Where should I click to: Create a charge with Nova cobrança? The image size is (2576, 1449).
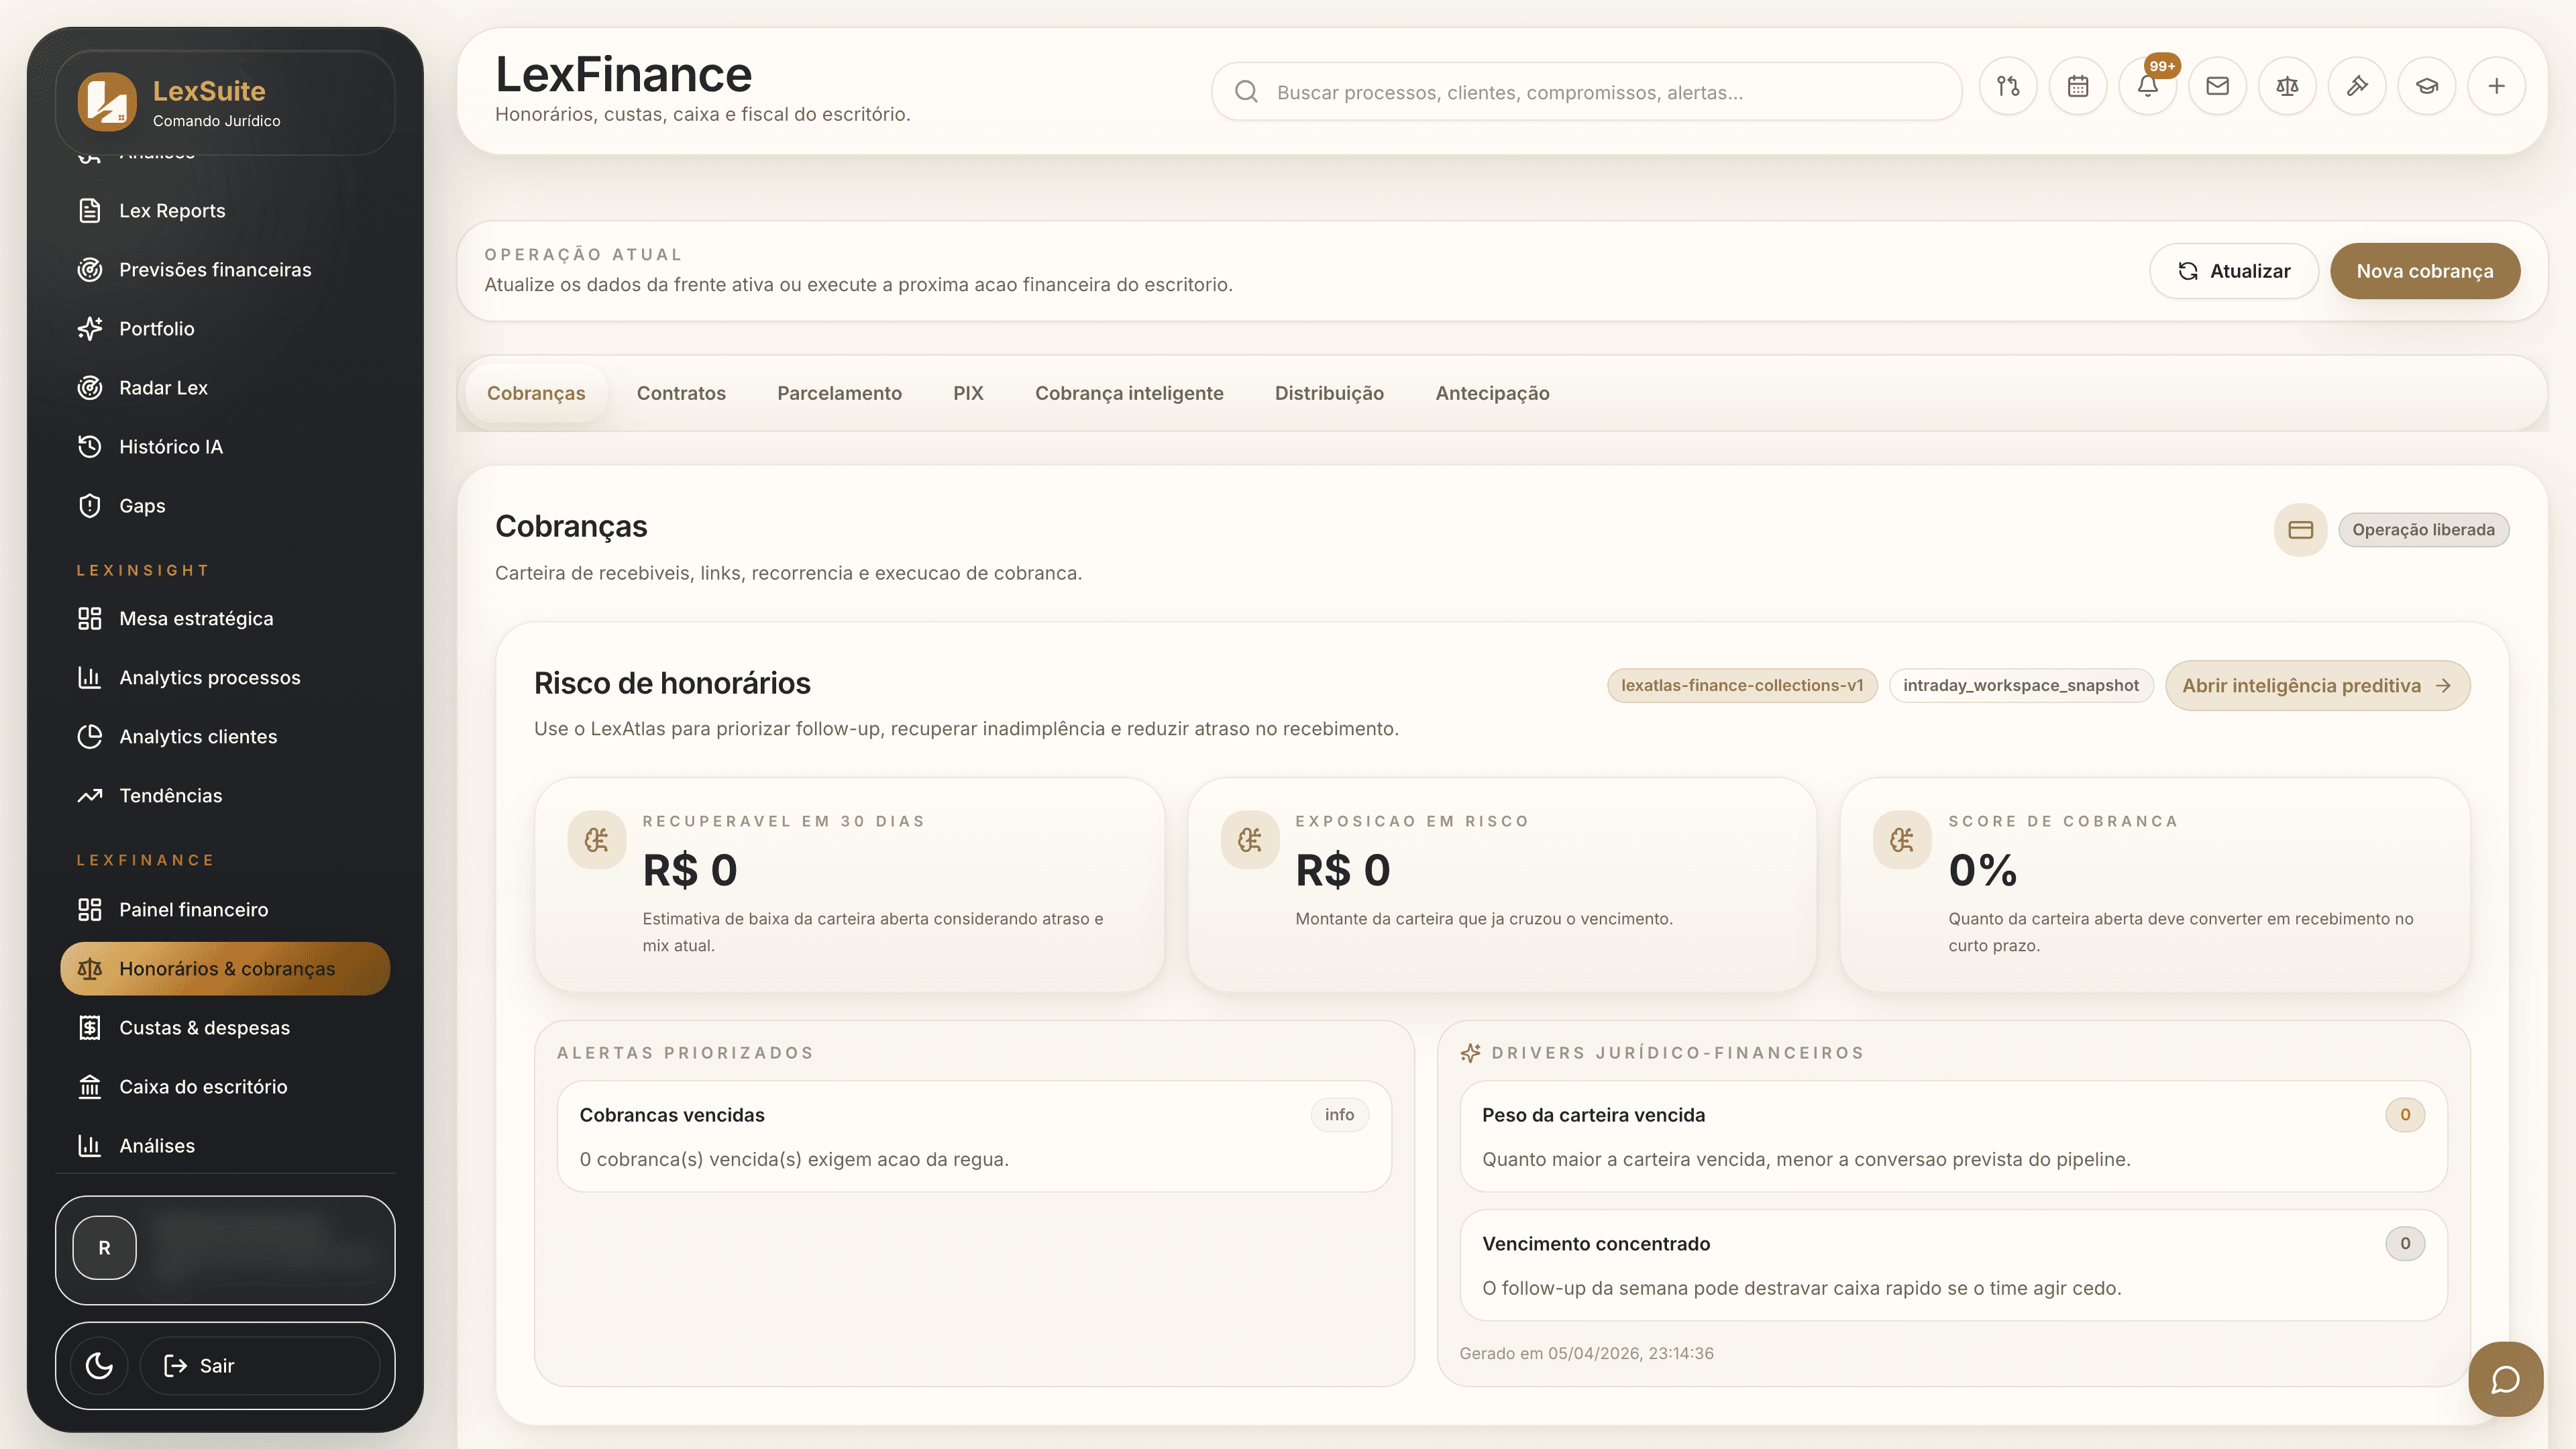[x=2425, y=270]
